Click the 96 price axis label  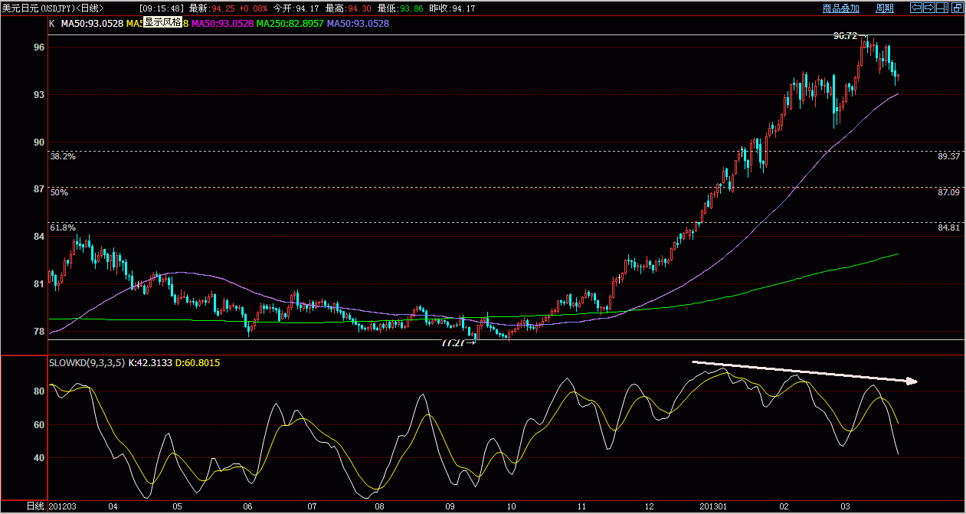[x=40, y=47]
